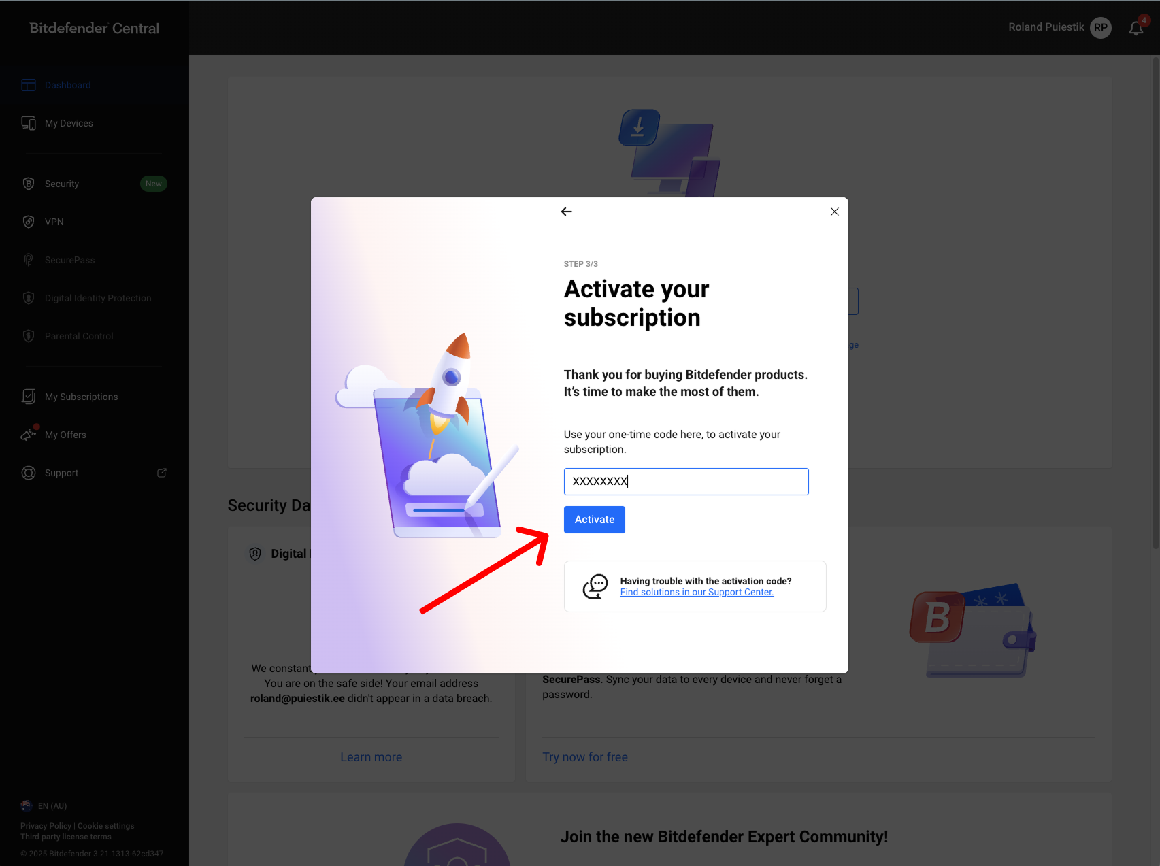Click the Roland Puiestik account name

tap(1046, 27)
